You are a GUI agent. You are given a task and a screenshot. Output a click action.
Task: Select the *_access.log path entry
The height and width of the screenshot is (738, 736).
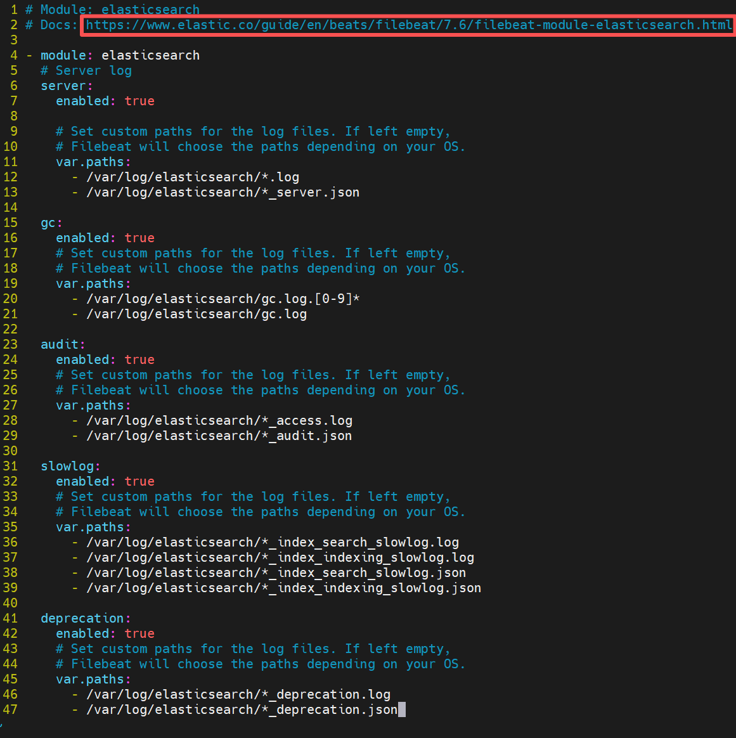[219, 420]
